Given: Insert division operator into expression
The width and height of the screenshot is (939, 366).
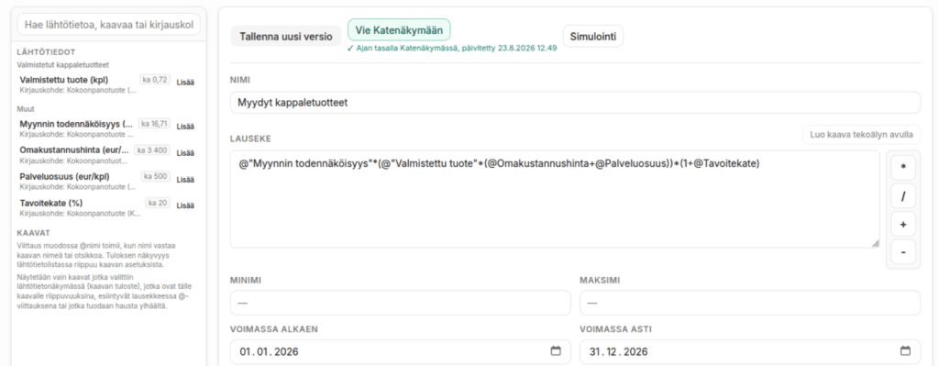Looking at the screenshot, I should click(x=903, y=196).
